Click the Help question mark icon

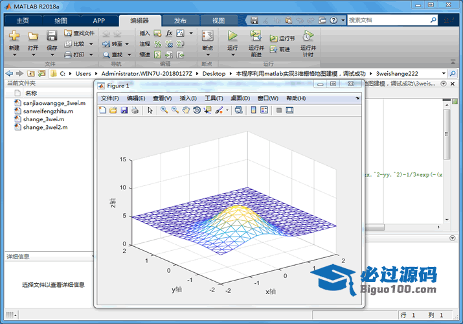333,20
